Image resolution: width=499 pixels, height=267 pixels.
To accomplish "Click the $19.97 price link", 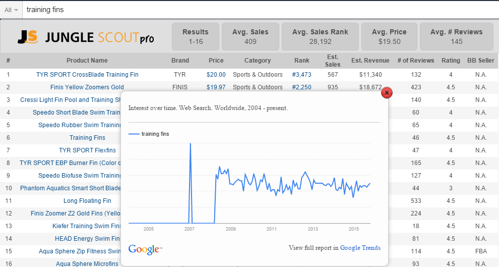I will pyautogui.click(x=216, y=87).
